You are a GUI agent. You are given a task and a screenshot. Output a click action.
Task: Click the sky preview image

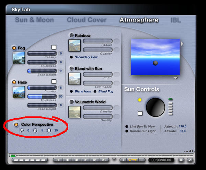point(155,57)
